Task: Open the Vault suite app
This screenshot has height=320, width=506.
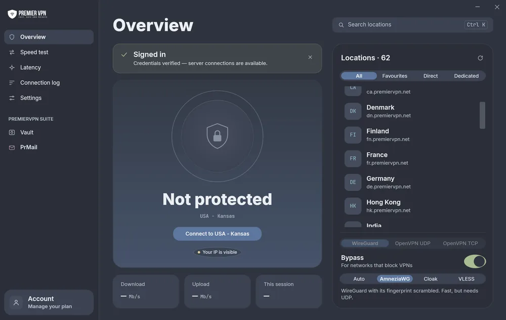Action: [x=49, y=132]
